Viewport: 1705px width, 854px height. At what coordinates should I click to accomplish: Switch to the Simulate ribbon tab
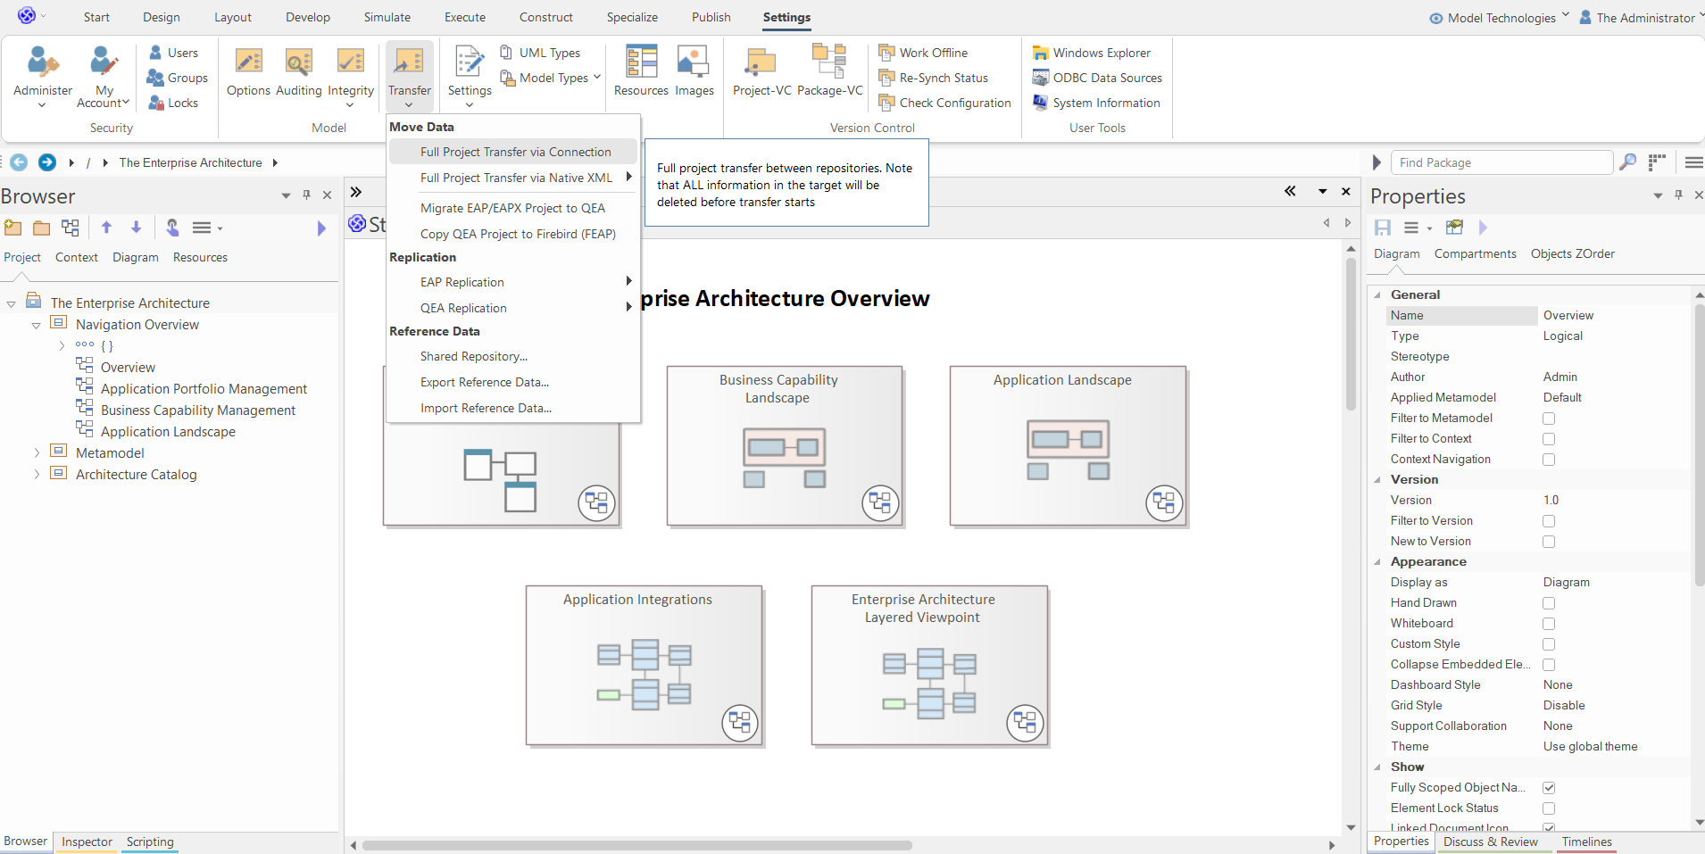[x=387, y=17]
